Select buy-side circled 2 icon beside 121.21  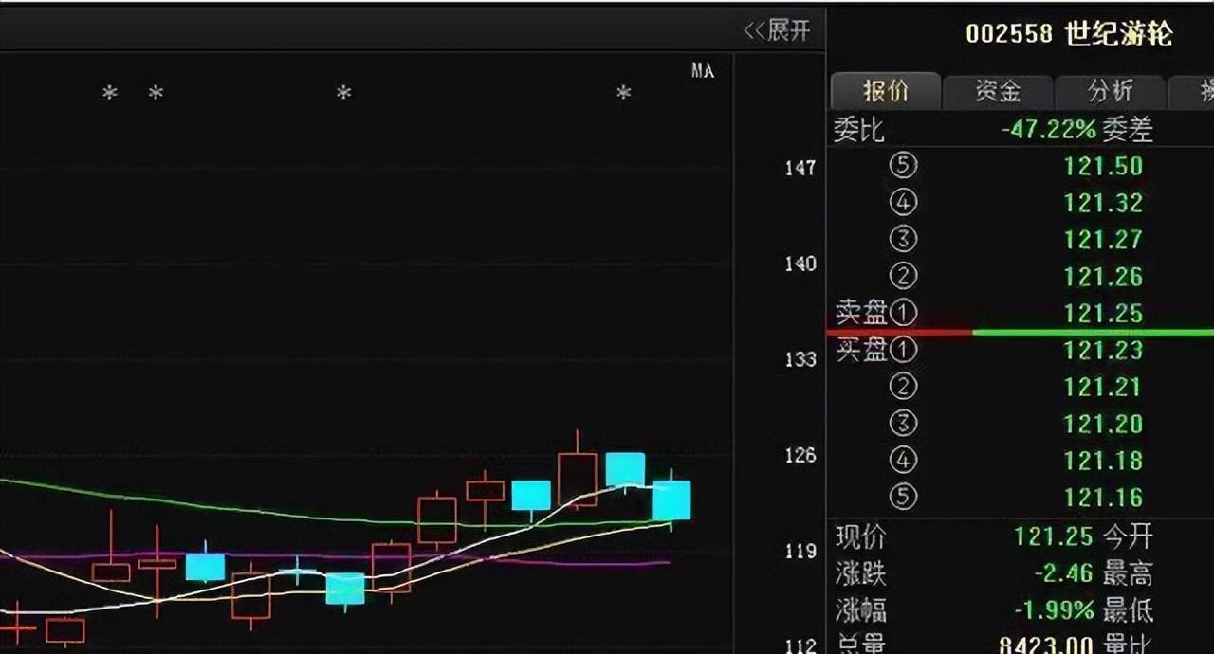pos(903,387)
